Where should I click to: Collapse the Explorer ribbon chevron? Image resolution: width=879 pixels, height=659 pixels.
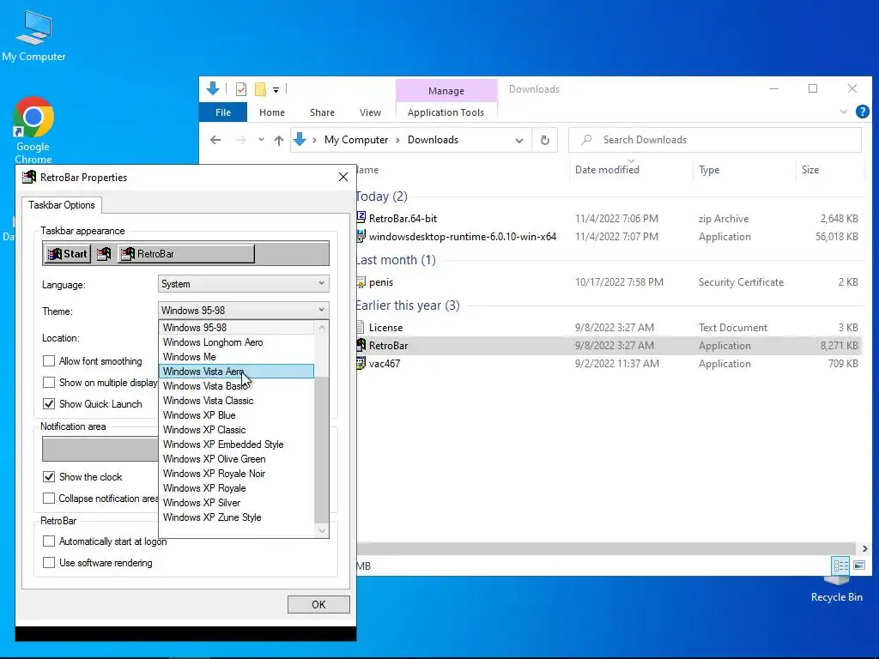coord(844,112)
